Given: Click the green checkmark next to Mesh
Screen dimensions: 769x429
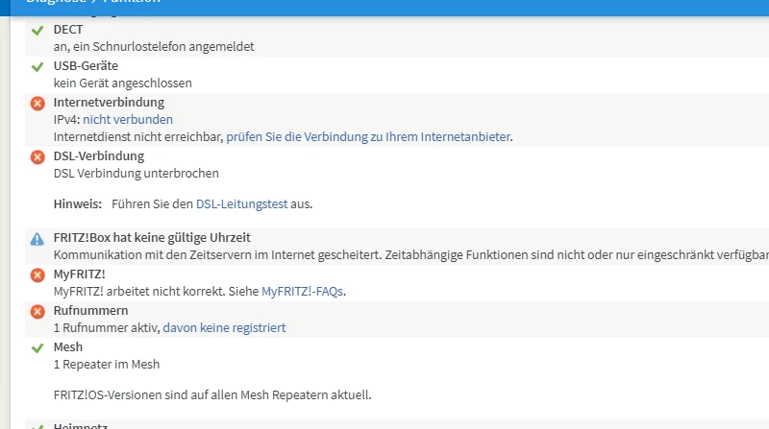Looking at the screenshot, I should coord(37,347).
